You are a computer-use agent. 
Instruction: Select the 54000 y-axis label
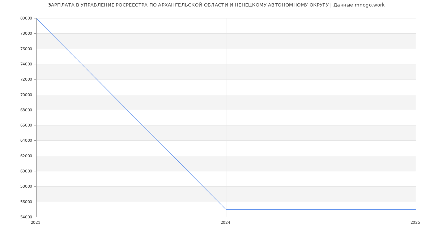[26, 217]
